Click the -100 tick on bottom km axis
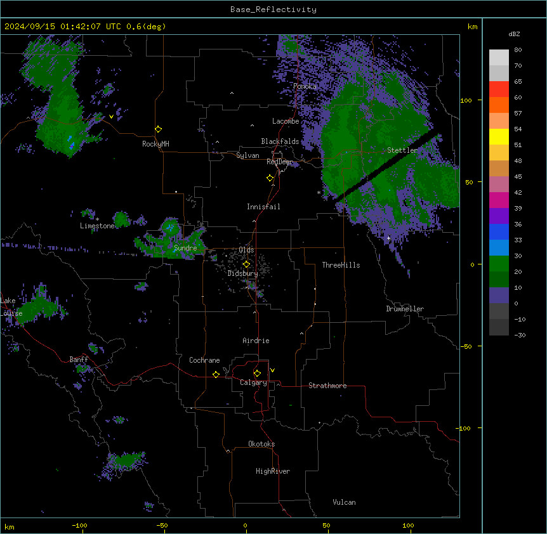Viewport: 547px width, 534px height. 79,526
